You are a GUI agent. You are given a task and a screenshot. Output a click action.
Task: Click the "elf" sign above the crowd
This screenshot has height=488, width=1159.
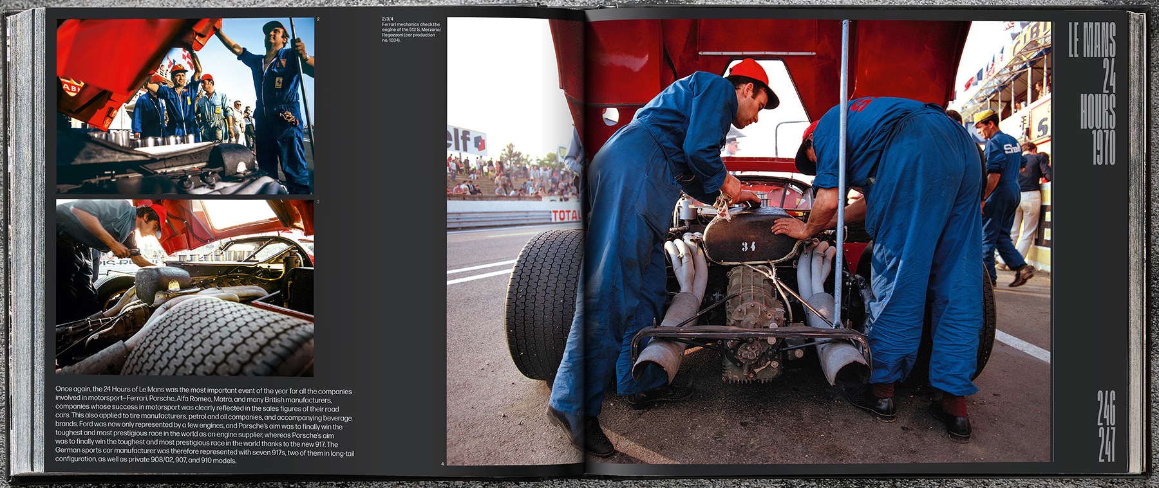coord(466,141)
